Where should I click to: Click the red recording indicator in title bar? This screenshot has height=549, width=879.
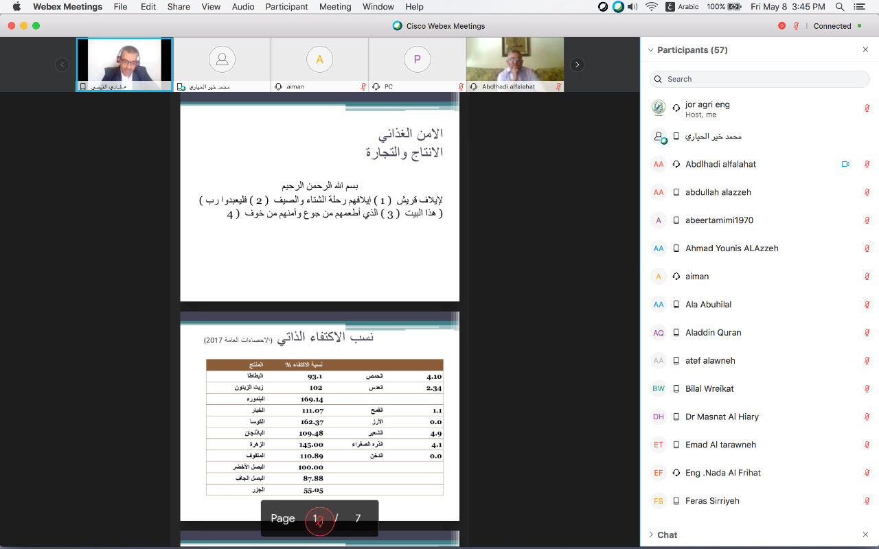coord(781,26)
